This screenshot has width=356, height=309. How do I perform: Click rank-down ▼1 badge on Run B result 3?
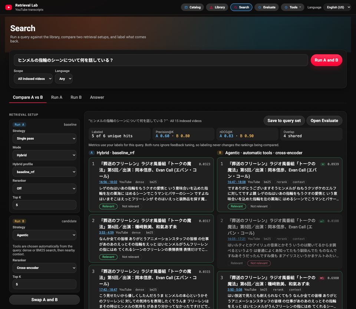tap(322, 278)
